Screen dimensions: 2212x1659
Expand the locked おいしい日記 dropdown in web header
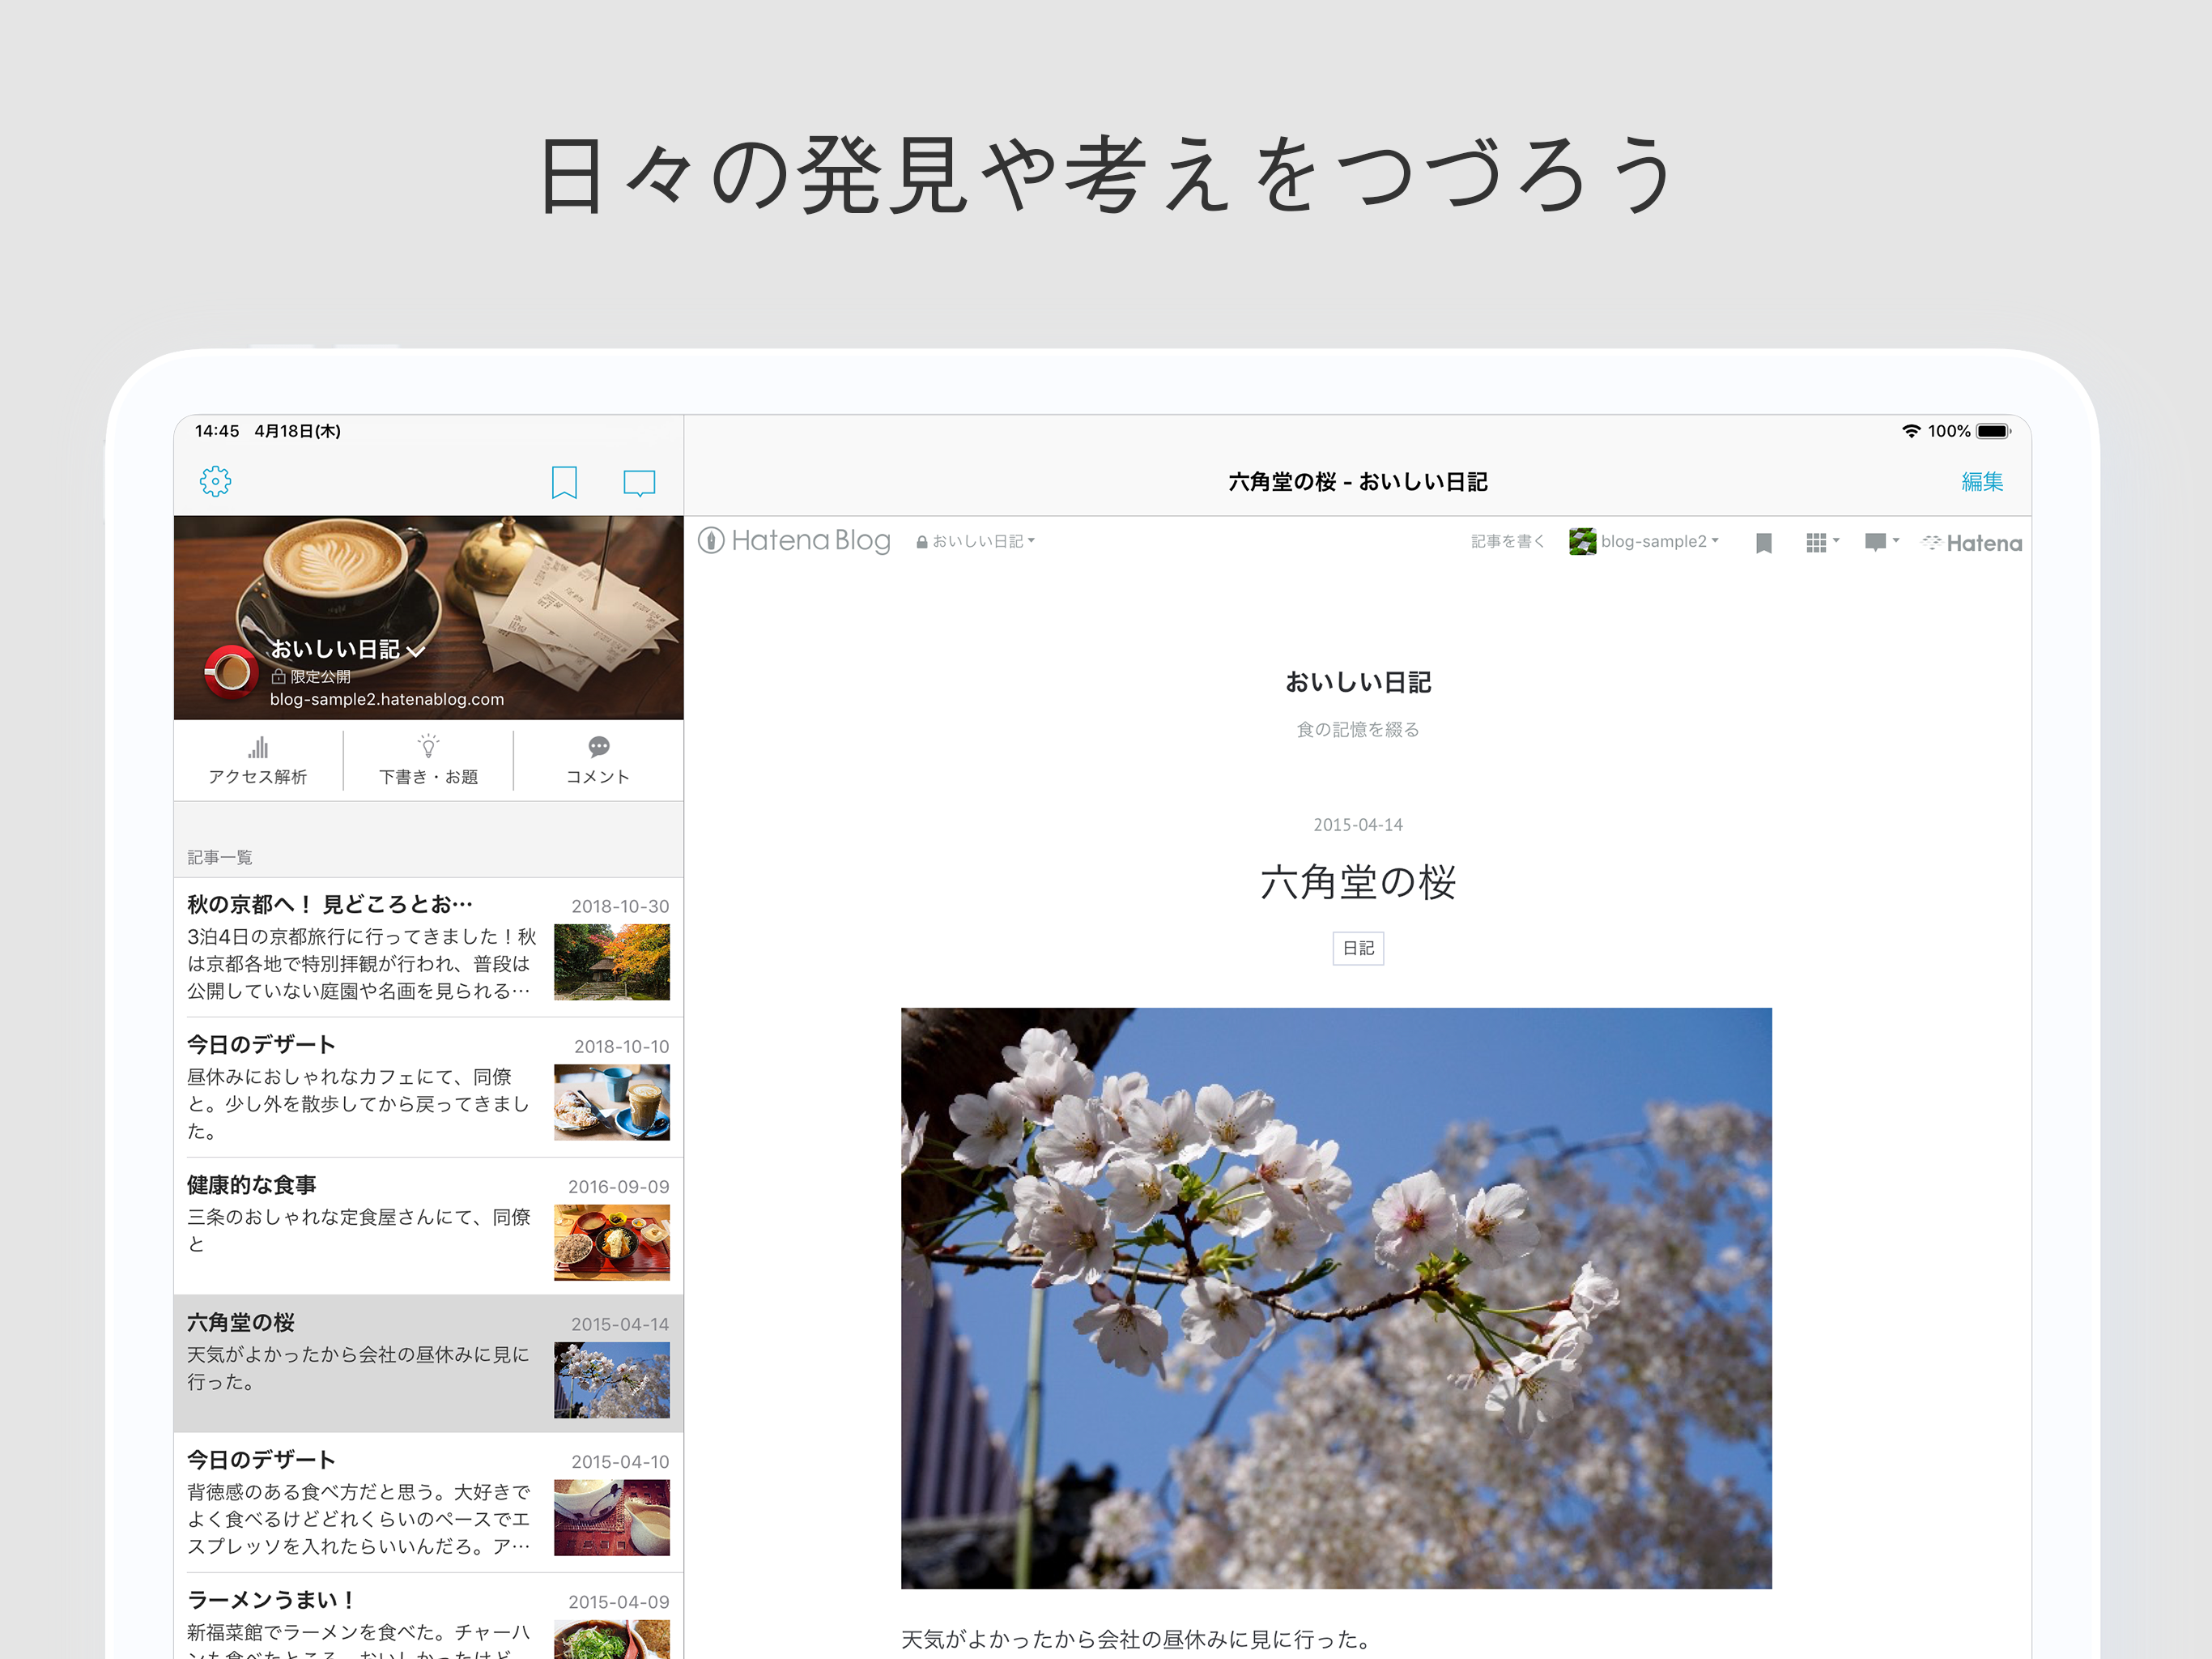[976, 541]
